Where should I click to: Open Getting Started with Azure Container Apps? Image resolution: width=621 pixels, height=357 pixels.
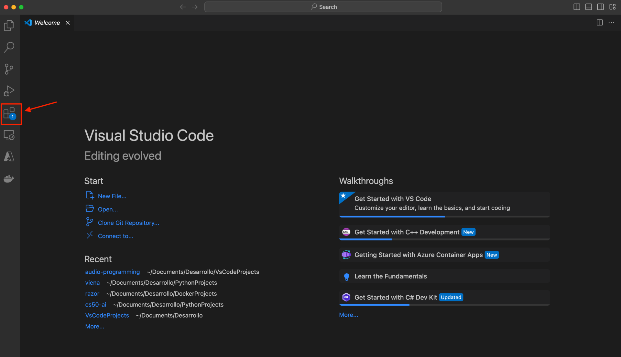click(x=444, y=255)
